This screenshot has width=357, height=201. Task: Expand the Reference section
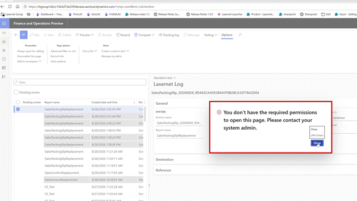pos(163,170)
